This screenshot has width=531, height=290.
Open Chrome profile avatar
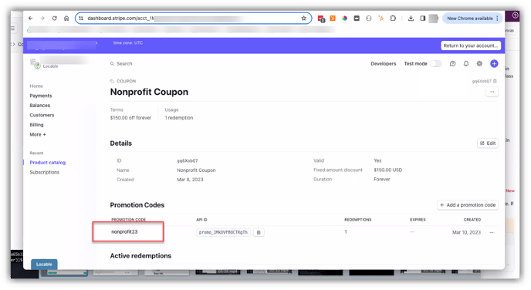[x=434, y=19]
